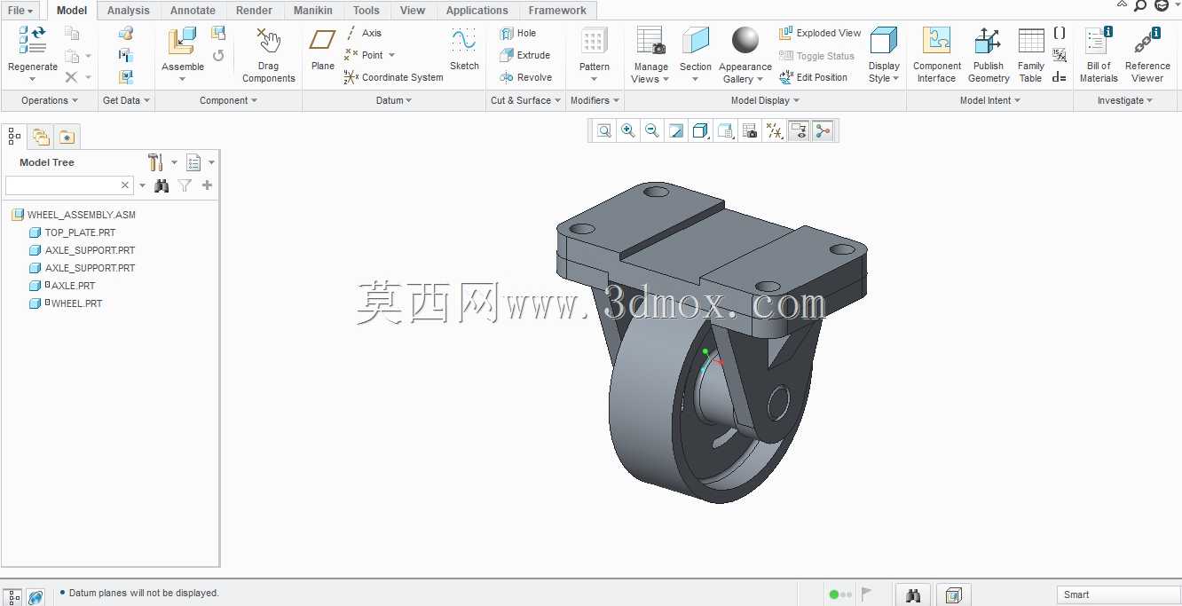Open the View Manager from graphics toolbar
This screenshot has height=606, width=1182.
click(750, 131)
